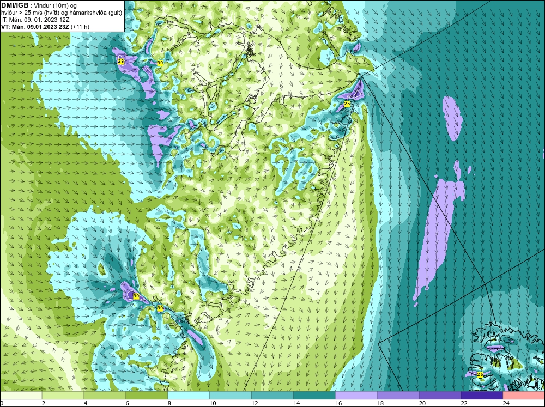Click the 30 gust marker inside dark indigo patch
545x407 pixels.
pyautogui.click(x=136, y=296)
